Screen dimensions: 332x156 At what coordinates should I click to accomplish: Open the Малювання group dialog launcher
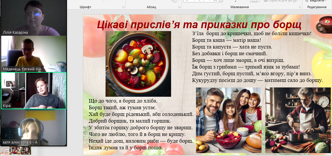300,7
